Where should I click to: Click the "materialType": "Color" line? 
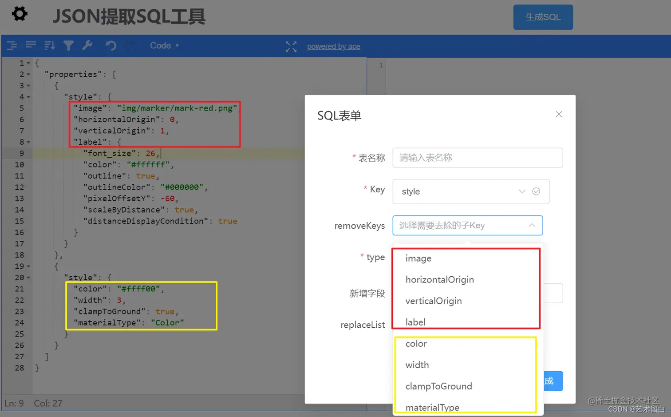coord(129,323)
